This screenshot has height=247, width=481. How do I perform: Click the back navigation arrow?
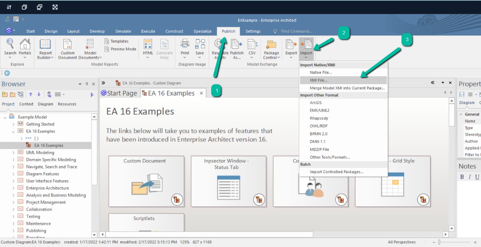[7, 73]
